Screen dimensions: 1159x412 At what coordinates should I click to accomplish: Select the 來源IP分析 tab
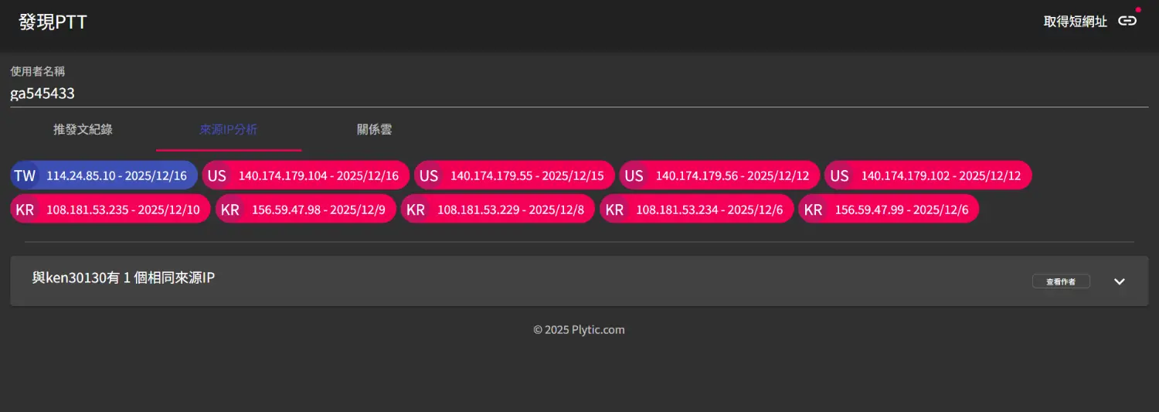tap(229, 130)
